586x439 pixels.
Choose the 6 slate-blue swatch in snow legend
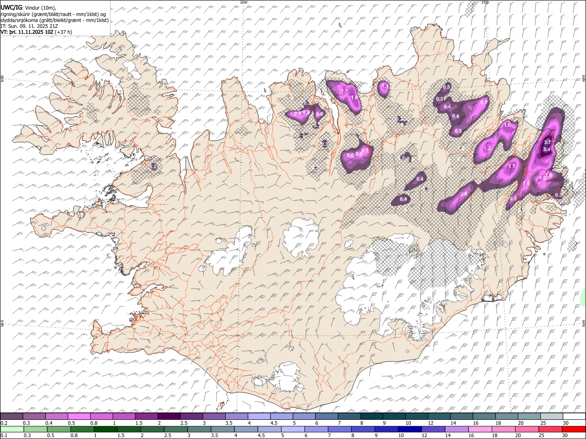pyautogui.click(x=326, y=416)
